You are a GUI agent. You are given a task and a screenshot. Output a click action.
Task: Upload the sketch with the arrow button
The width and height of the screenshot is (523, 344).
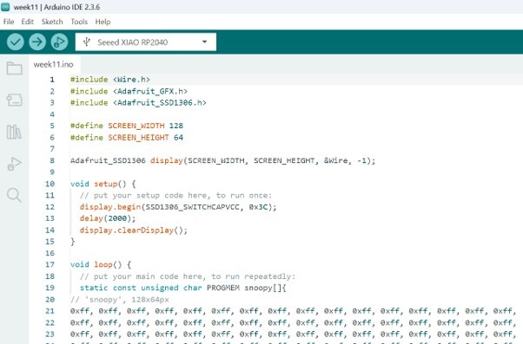37,42
